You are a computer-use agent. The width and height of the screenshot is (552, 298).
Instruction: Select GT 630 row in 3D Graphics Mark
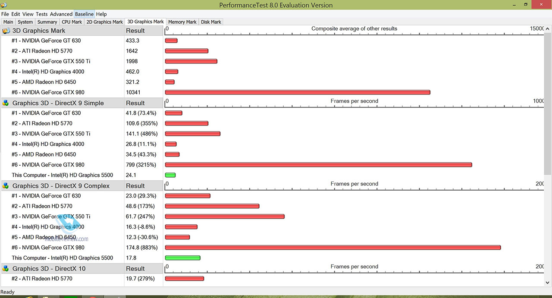[x=46, y=41]
